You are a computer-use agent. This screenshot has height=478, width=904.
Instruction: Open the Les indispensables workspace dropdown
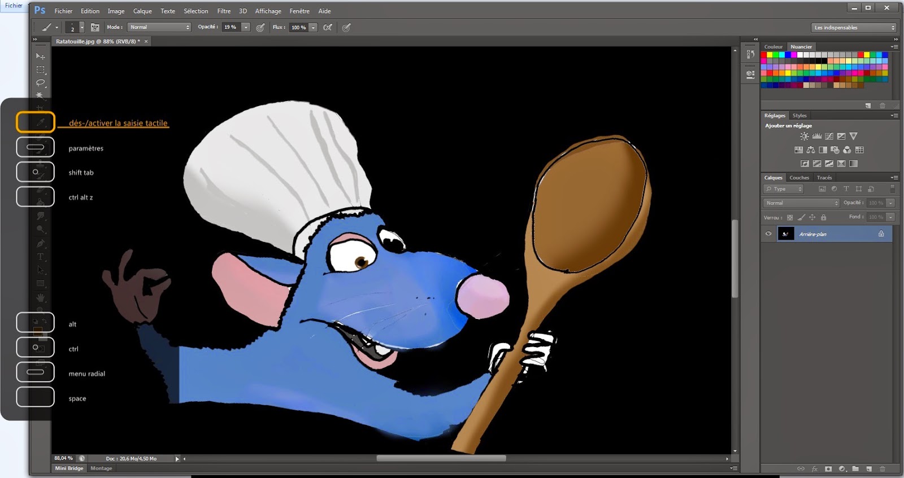pos(854,28)
